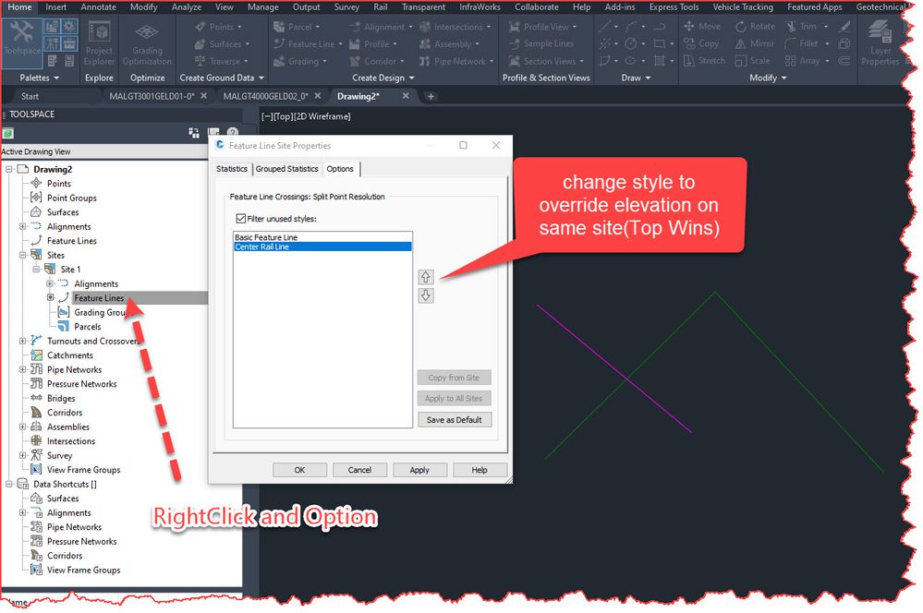Add a new drawing tab with plus
923x613 pixels.
coord(431,97)
